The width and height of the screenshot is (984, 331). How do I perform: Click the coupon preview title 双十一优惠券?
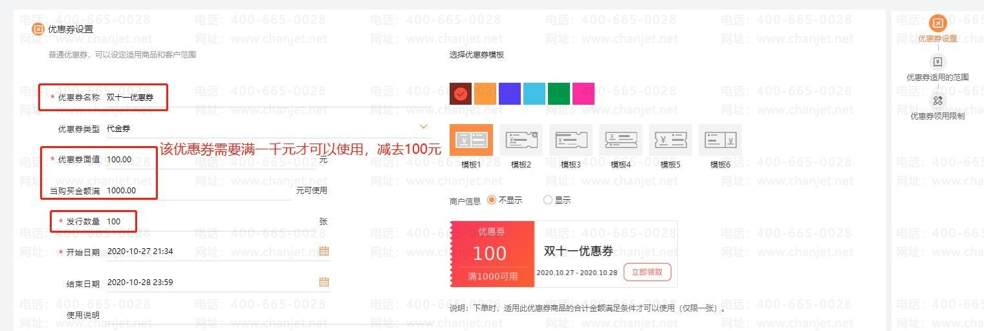578,251
